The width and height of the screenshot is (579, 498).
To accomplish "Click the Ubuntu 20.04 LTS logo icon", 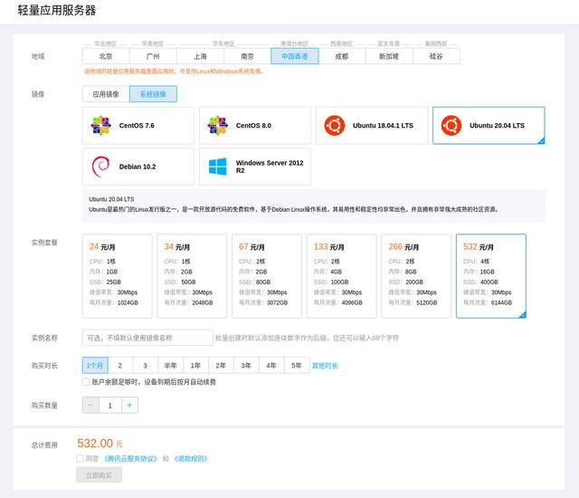I will tap(451, 126).
